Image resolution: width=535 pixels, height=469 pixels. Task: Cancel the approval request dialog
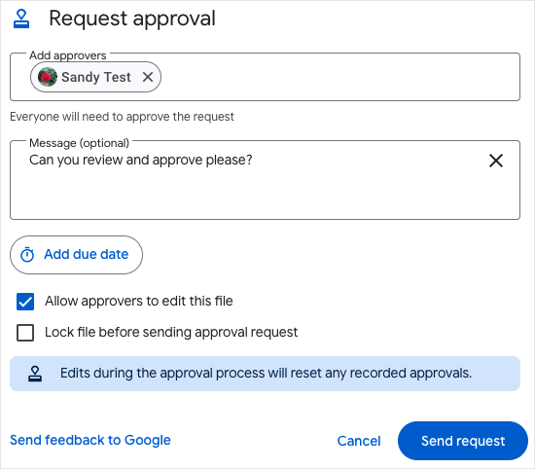point(359,441)
